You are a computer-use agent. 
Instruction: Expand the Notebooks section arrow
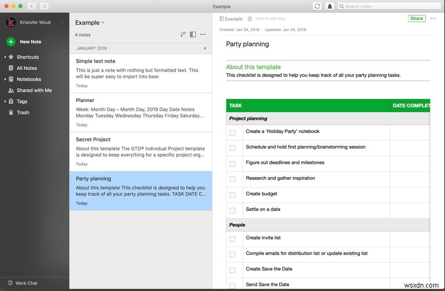pos(5,79)
